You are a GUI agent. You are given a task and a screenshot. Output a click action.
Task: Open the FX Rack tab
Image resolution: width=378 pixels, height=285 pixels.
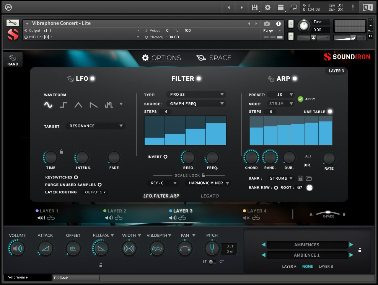point(75,278)
